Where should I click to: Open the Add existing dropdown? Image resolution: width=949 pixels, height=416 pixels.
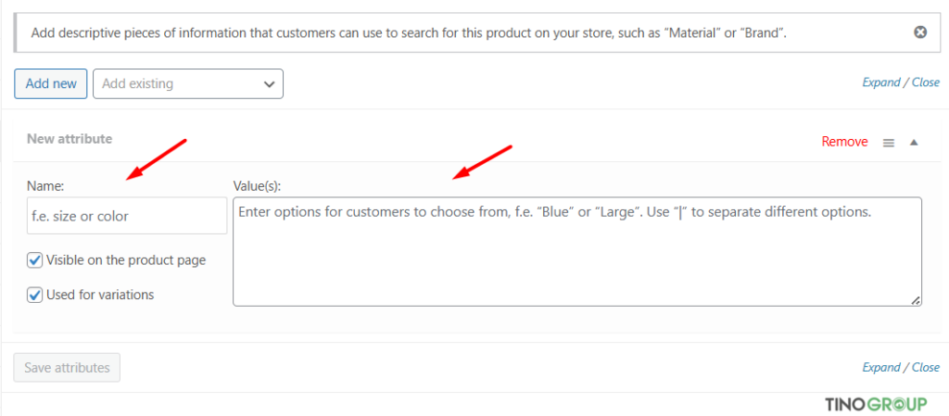pyautogui.click(x=187, y=84)
